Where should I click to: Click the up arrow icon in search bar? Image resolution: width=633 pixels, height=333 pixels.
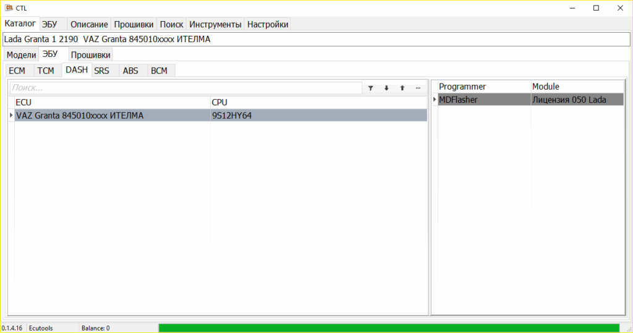(x=402, y=88)
